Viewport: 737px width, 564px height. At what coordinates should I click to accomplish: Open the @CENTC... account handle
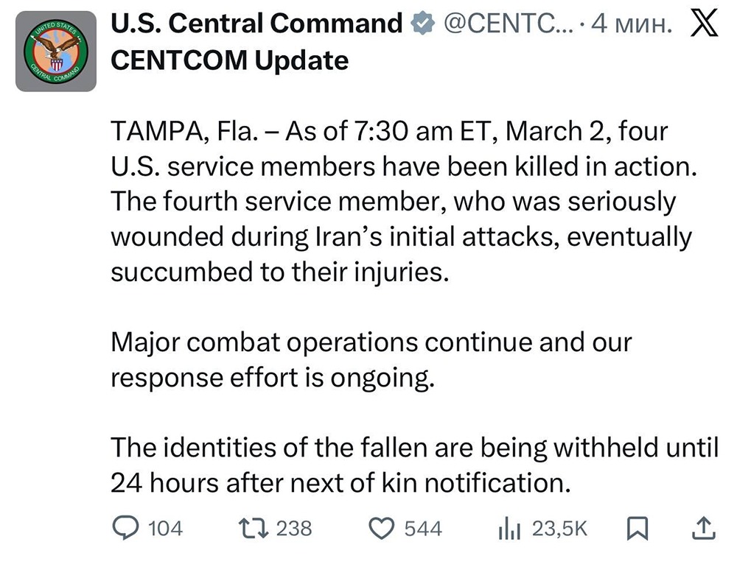point(505,25)
